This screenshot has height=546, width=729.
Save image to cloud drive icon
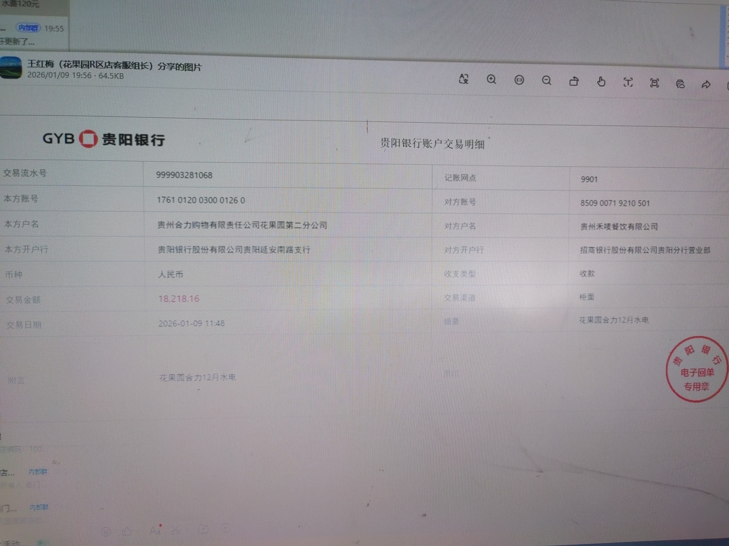tap(680, 84)
